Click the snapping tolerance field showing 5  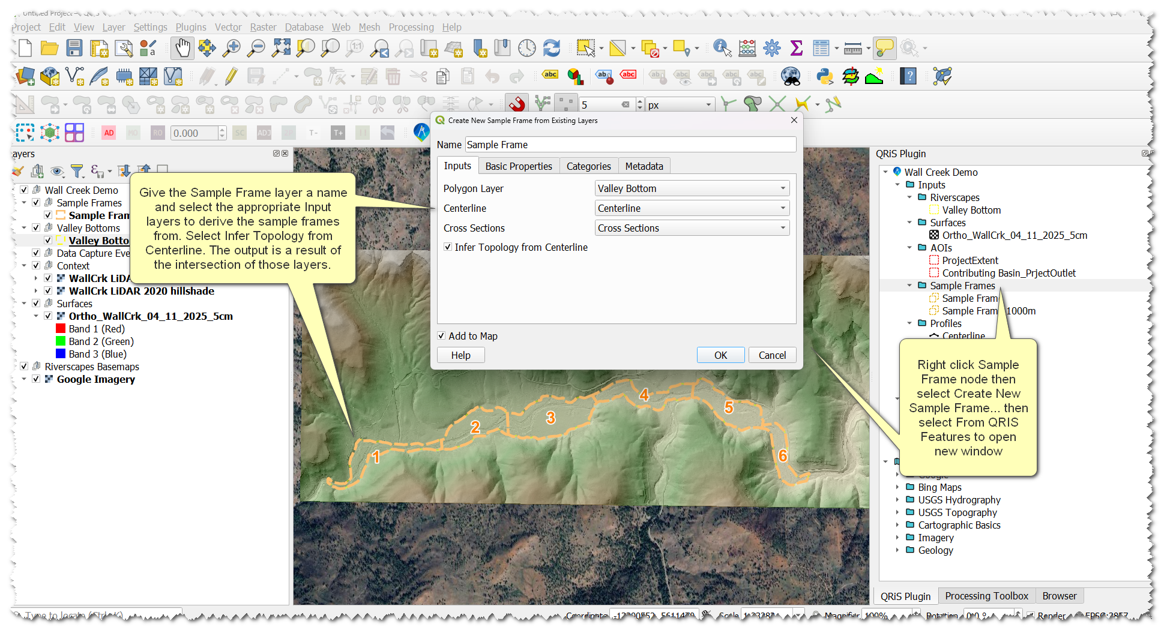(606, 105)
